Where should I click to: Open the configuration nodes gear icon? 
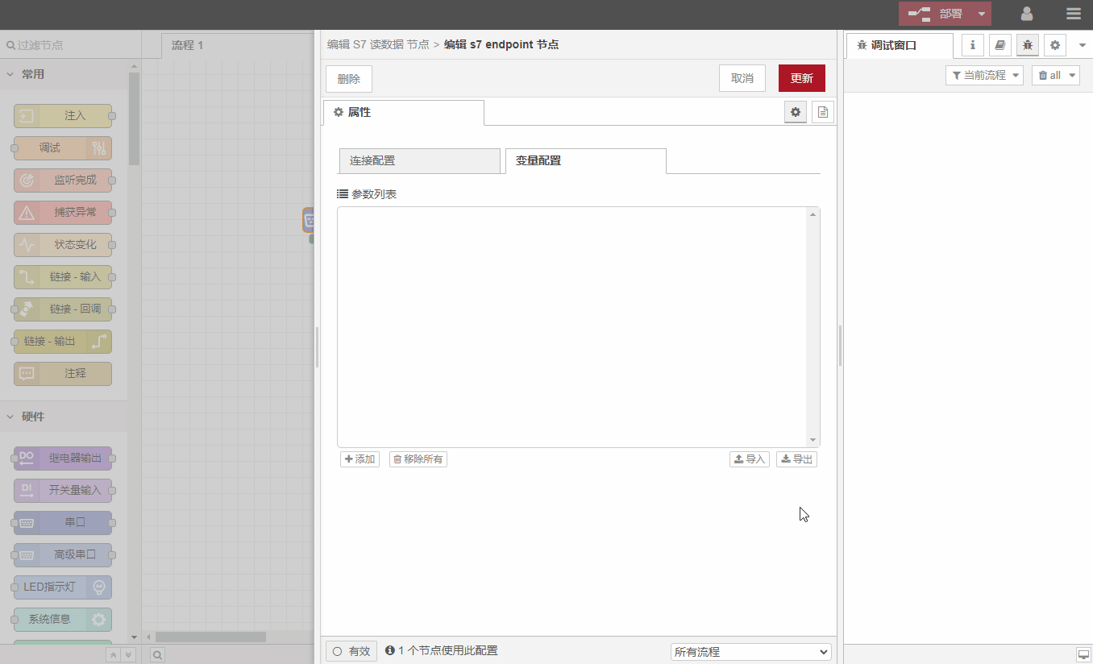(x=1055, y=45)
